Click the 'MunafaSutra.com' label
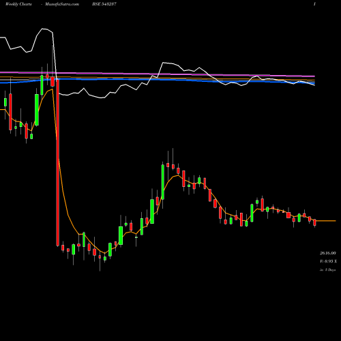This screenshot has width=341, height=341. (x=62, y=4)
